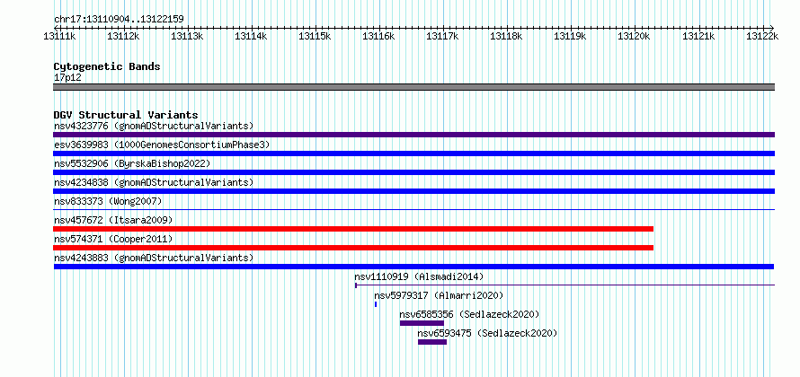Click the red nsv457672 variant bar

pos(353,229)
